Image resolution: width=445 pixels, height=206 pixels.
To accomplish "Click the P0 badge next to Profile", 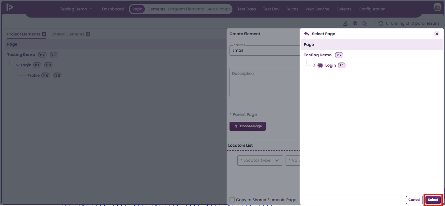I will (46, 76).
